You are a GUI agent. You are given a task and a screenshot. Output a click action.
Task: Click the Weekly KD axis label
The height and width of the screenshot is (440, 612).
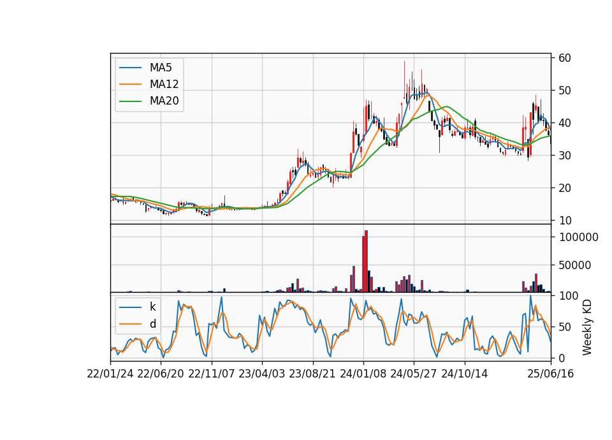click(586, 327)
